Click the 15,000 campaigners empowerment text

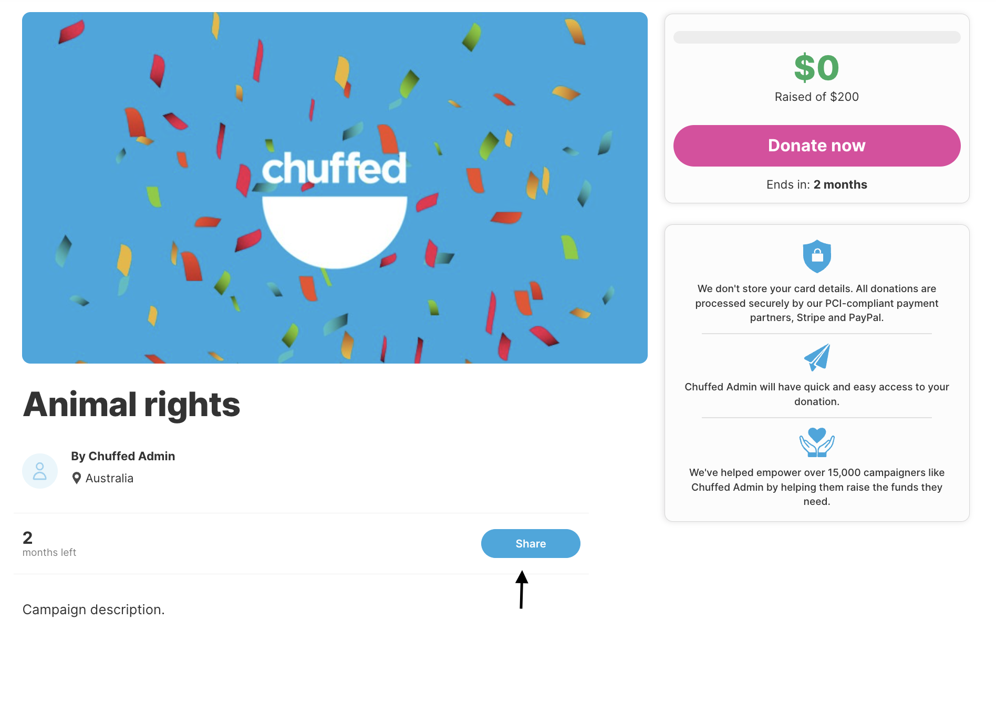tap(817, 487)
